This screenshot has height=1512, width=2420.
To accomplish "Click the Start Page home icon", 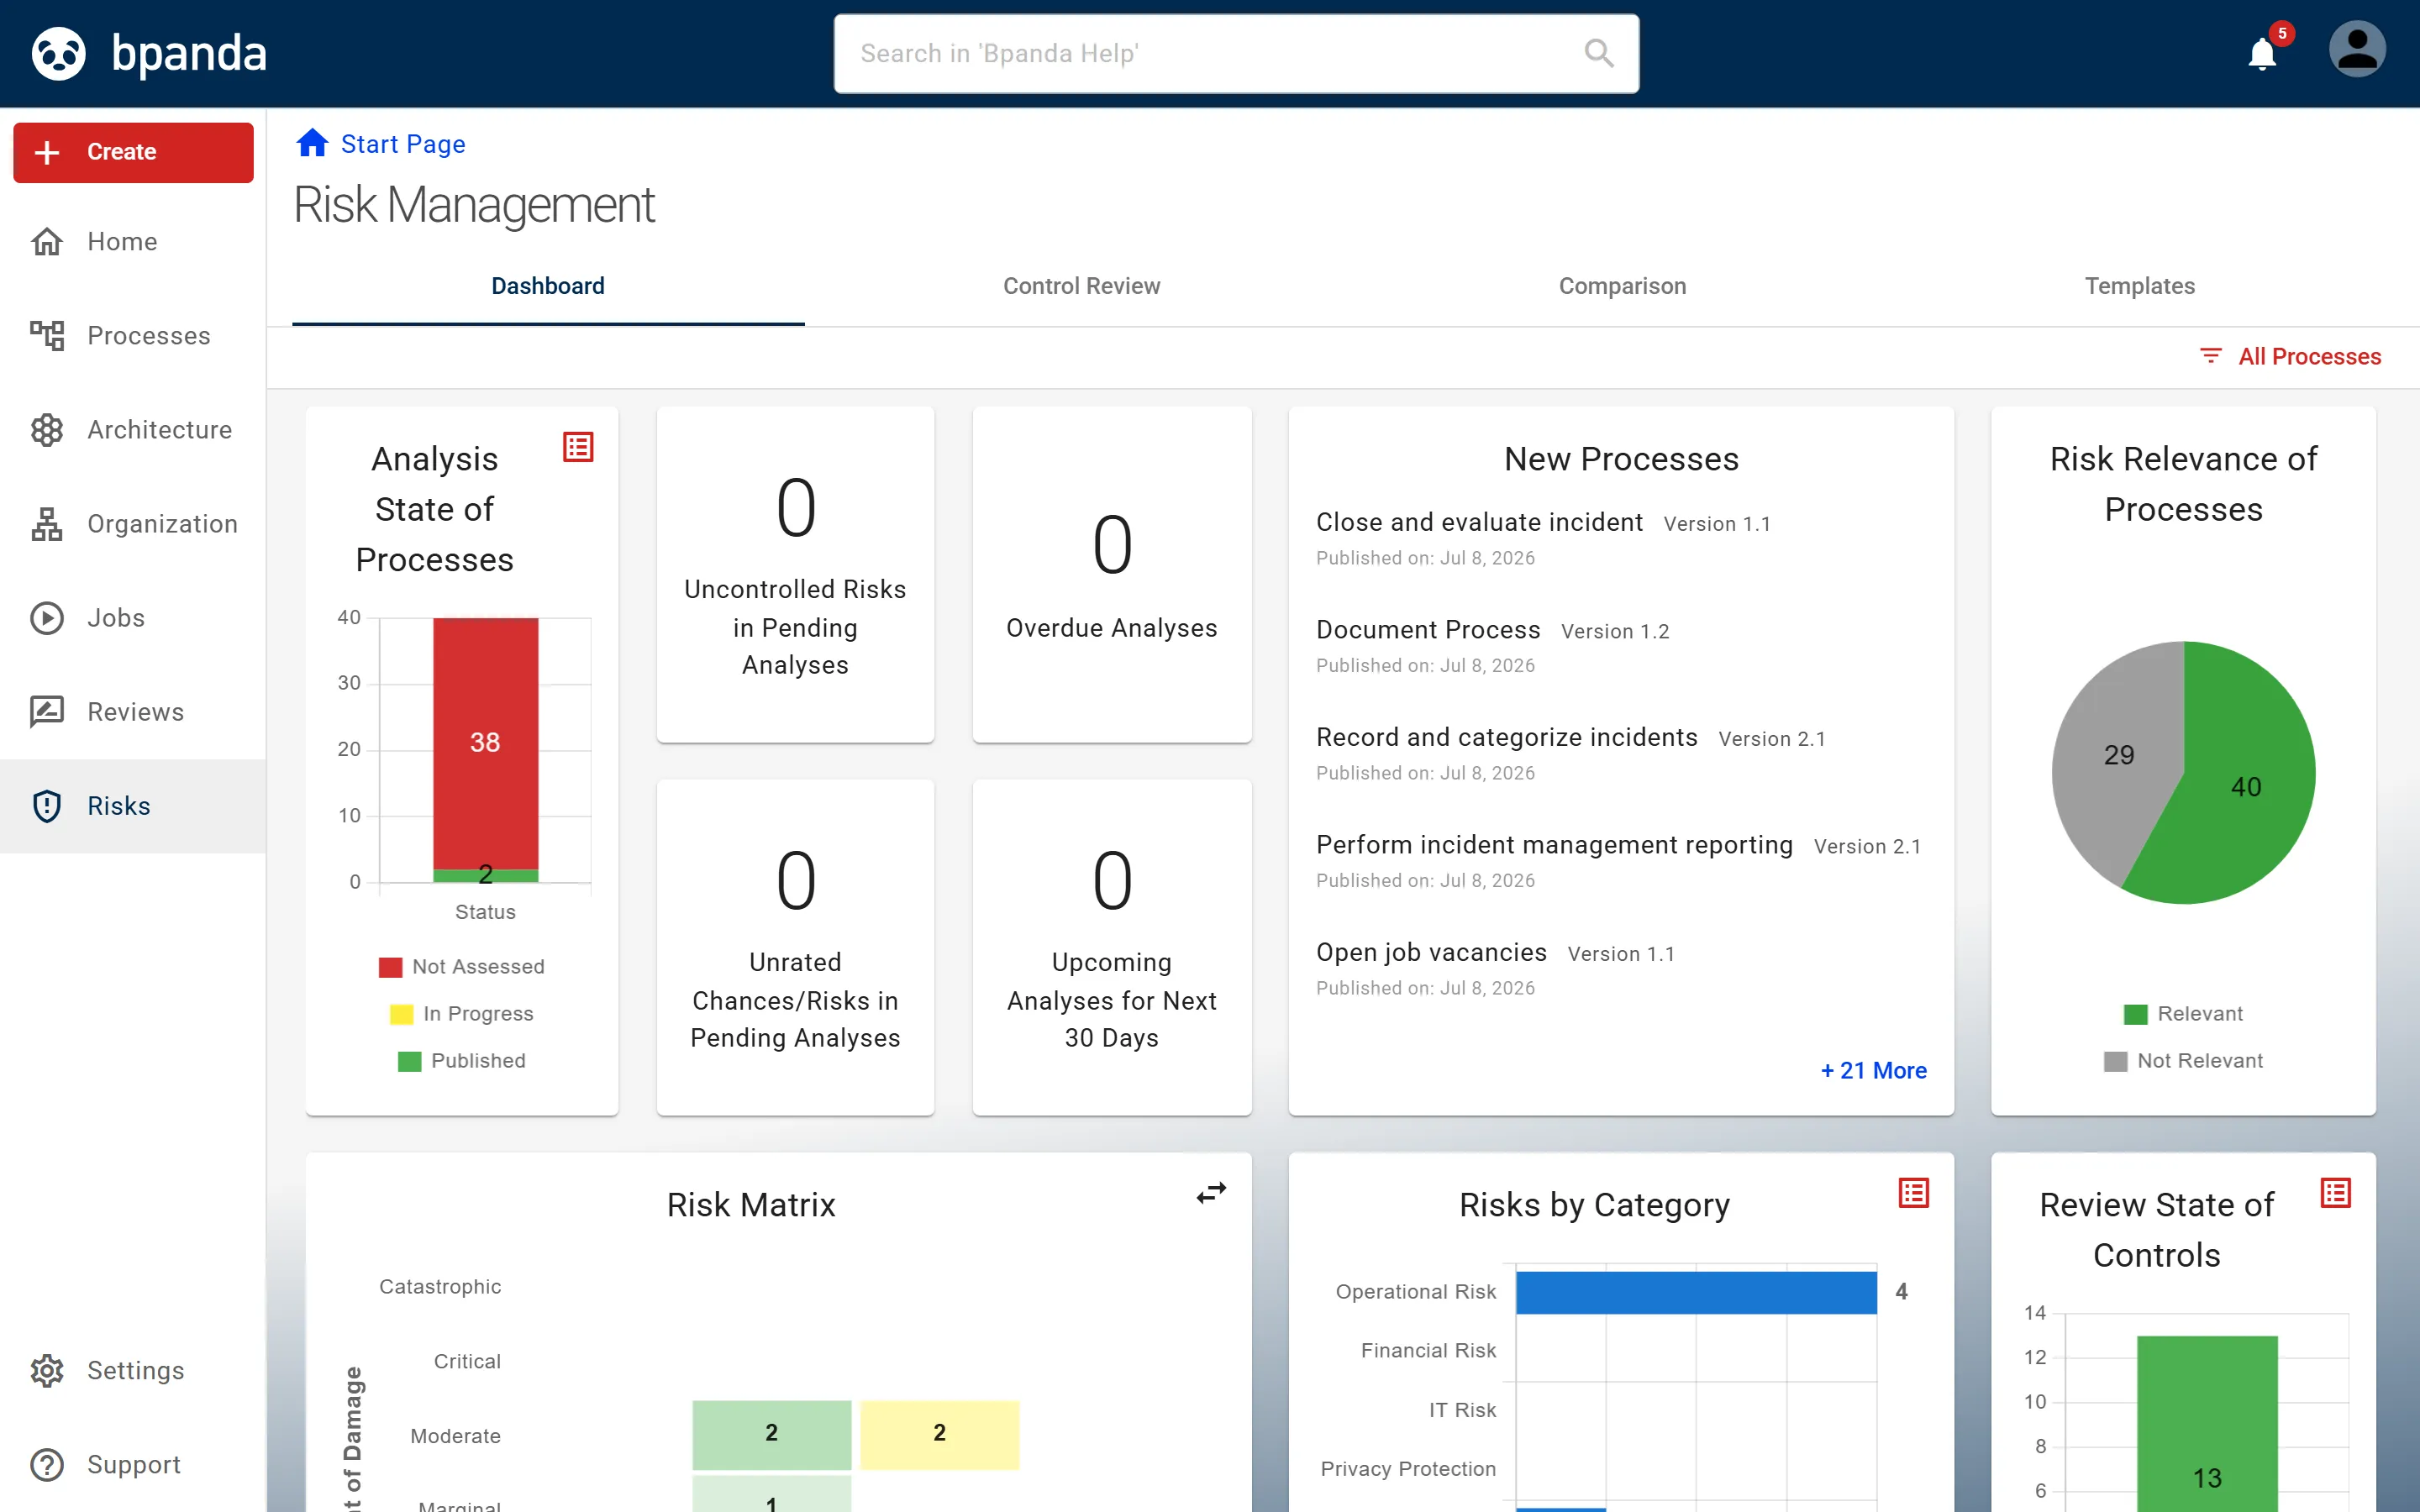I will tap(312, 143).
